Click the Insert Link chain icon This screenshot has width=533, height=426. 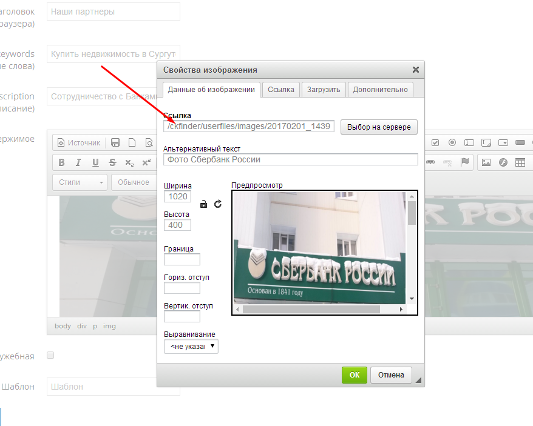click(430, 162)
